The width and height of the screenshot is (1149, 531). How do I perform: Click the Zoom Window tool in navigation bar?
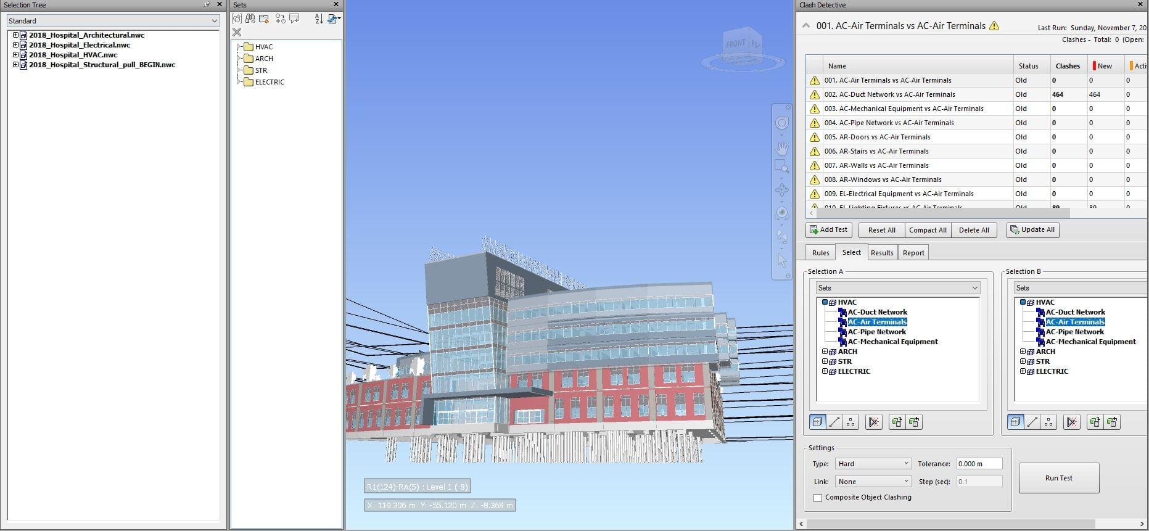(781, 167)
